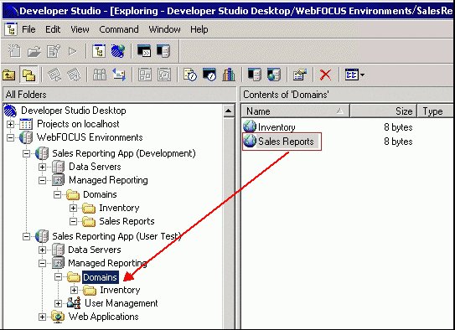Click the blue arrows transfer icon
The image size is (455, 330).
[119, 75]
